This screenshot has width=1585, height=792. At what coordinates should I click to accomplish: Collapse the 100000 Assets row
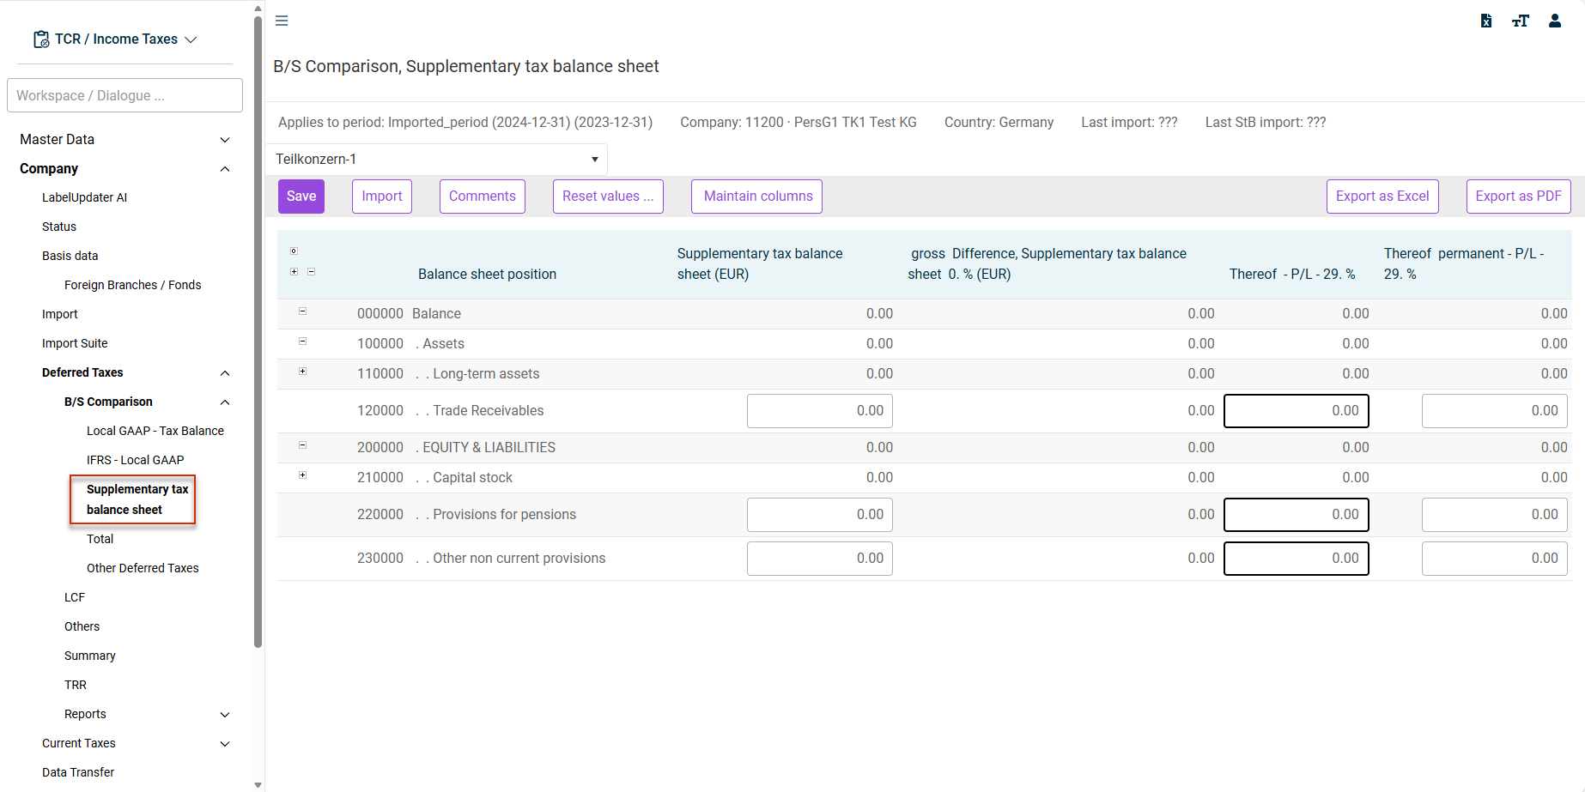pos(302,342)
